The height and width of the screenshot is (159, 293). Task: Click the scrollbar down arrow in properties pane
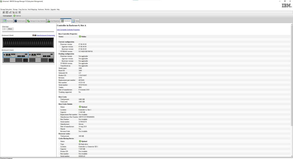tap(292, 156)
